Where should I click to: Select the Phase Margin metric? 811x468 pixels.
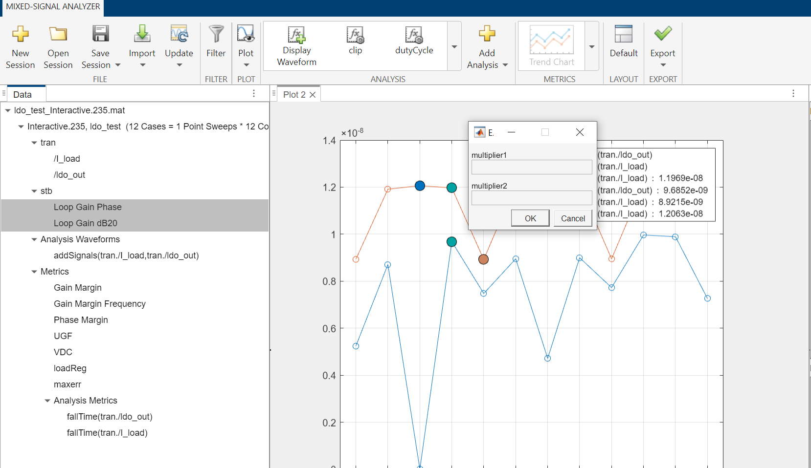(81, 320)
